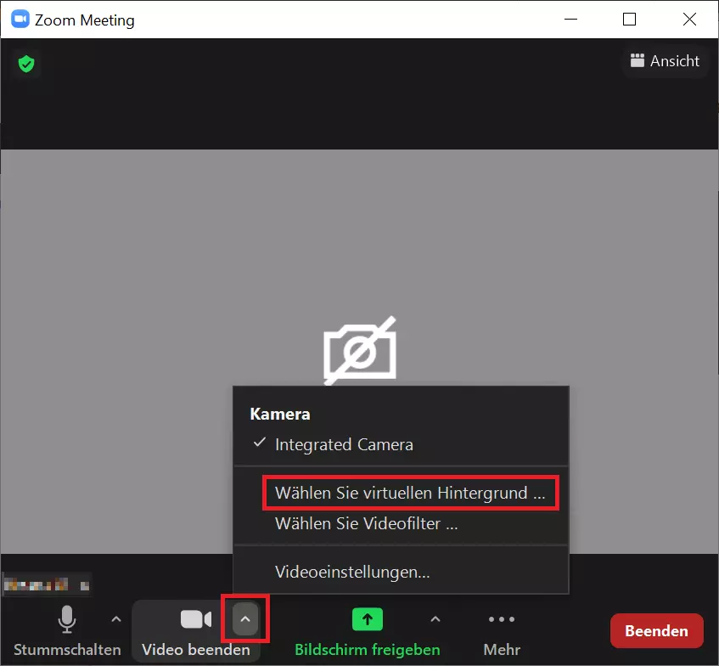The width and height of the screenshot is (719, 666).
Task: Click the Kamera menu heading
Action: tap(280, 414)
